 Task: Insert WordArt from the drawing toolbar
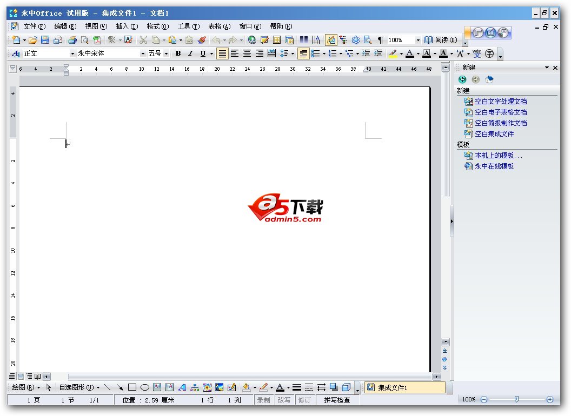181,387
